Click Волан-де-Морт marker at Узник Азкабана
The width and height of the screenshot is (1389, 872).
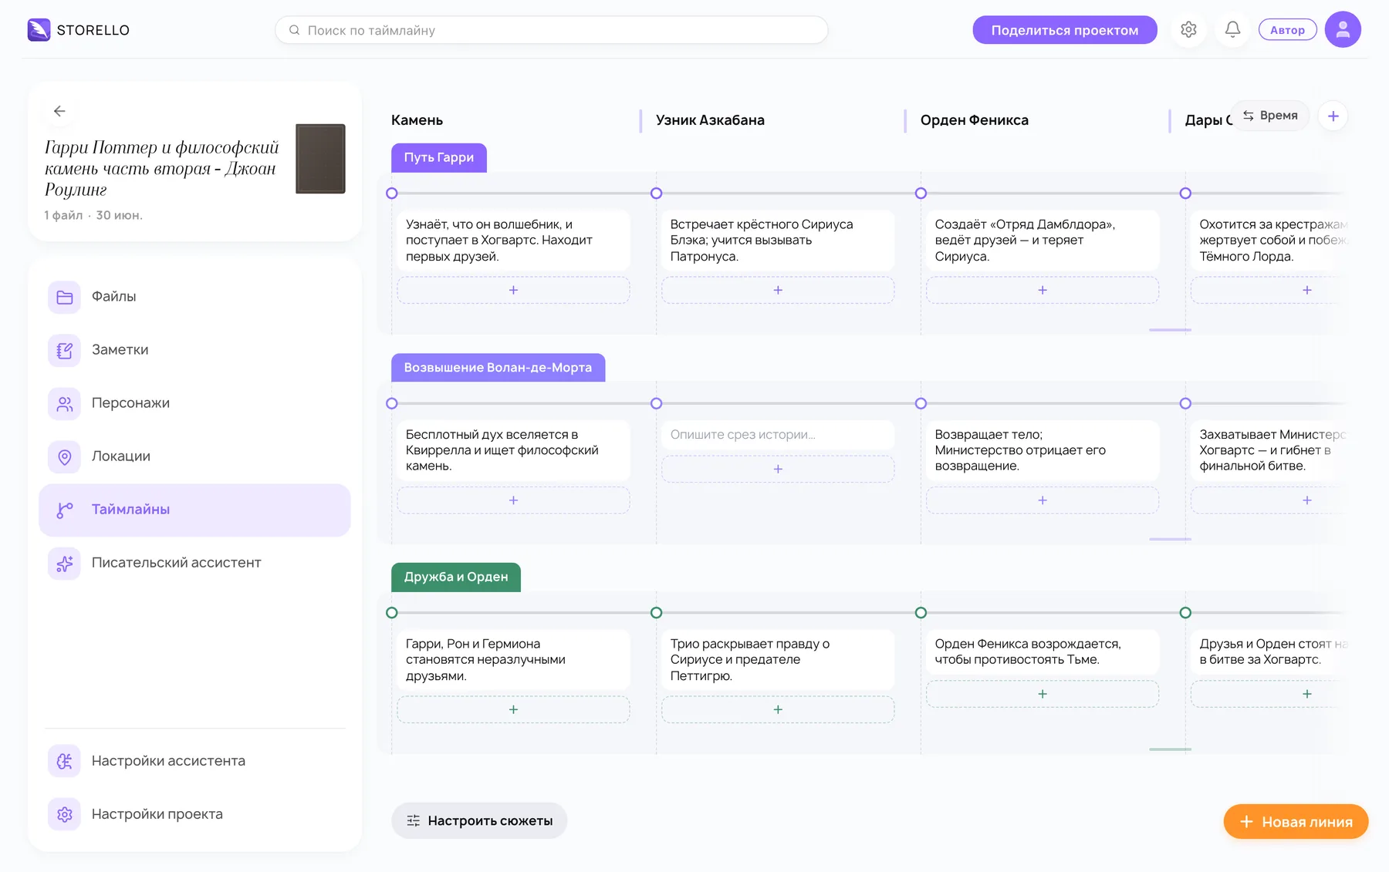657,403
